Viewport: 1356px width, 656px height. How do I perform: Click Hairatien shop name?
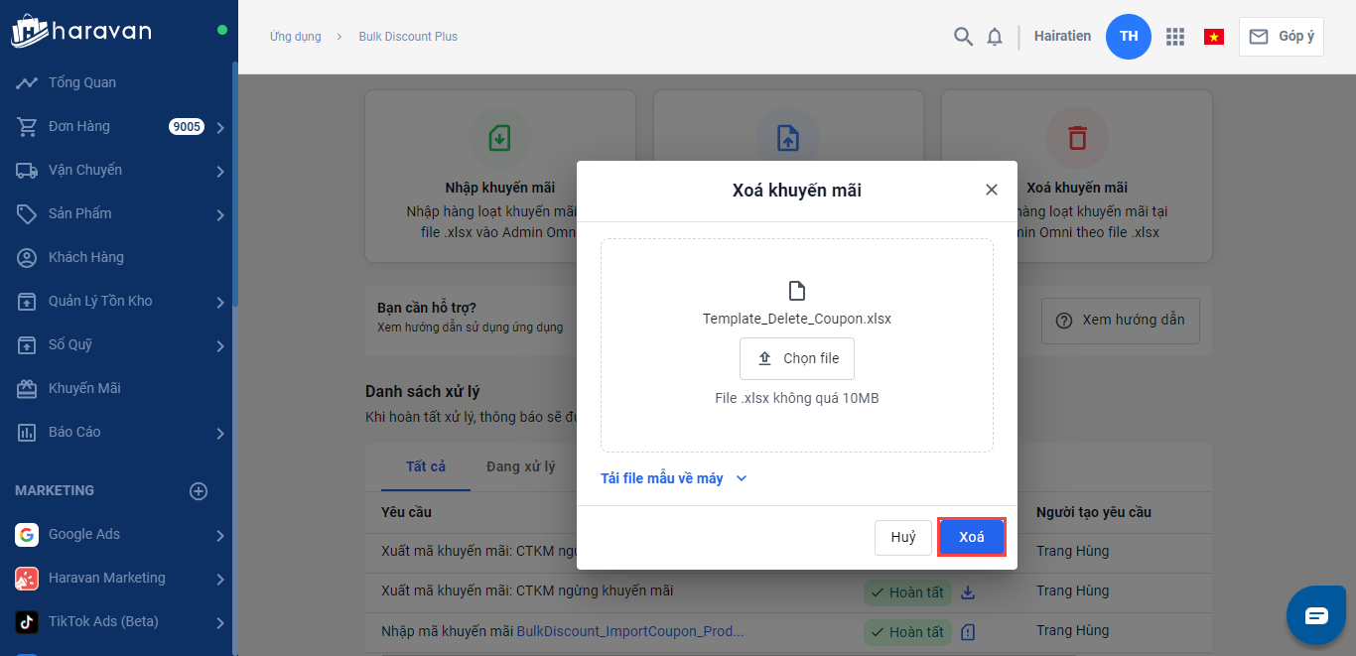pyautogui.click(x=1062, y=36)
